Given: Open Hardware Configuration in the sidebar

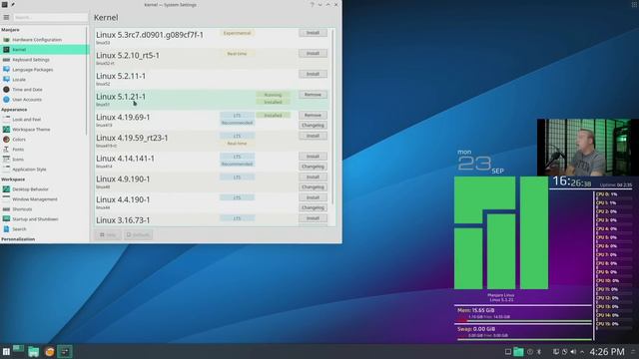Looking at the screenshot, I should (43, 40).
